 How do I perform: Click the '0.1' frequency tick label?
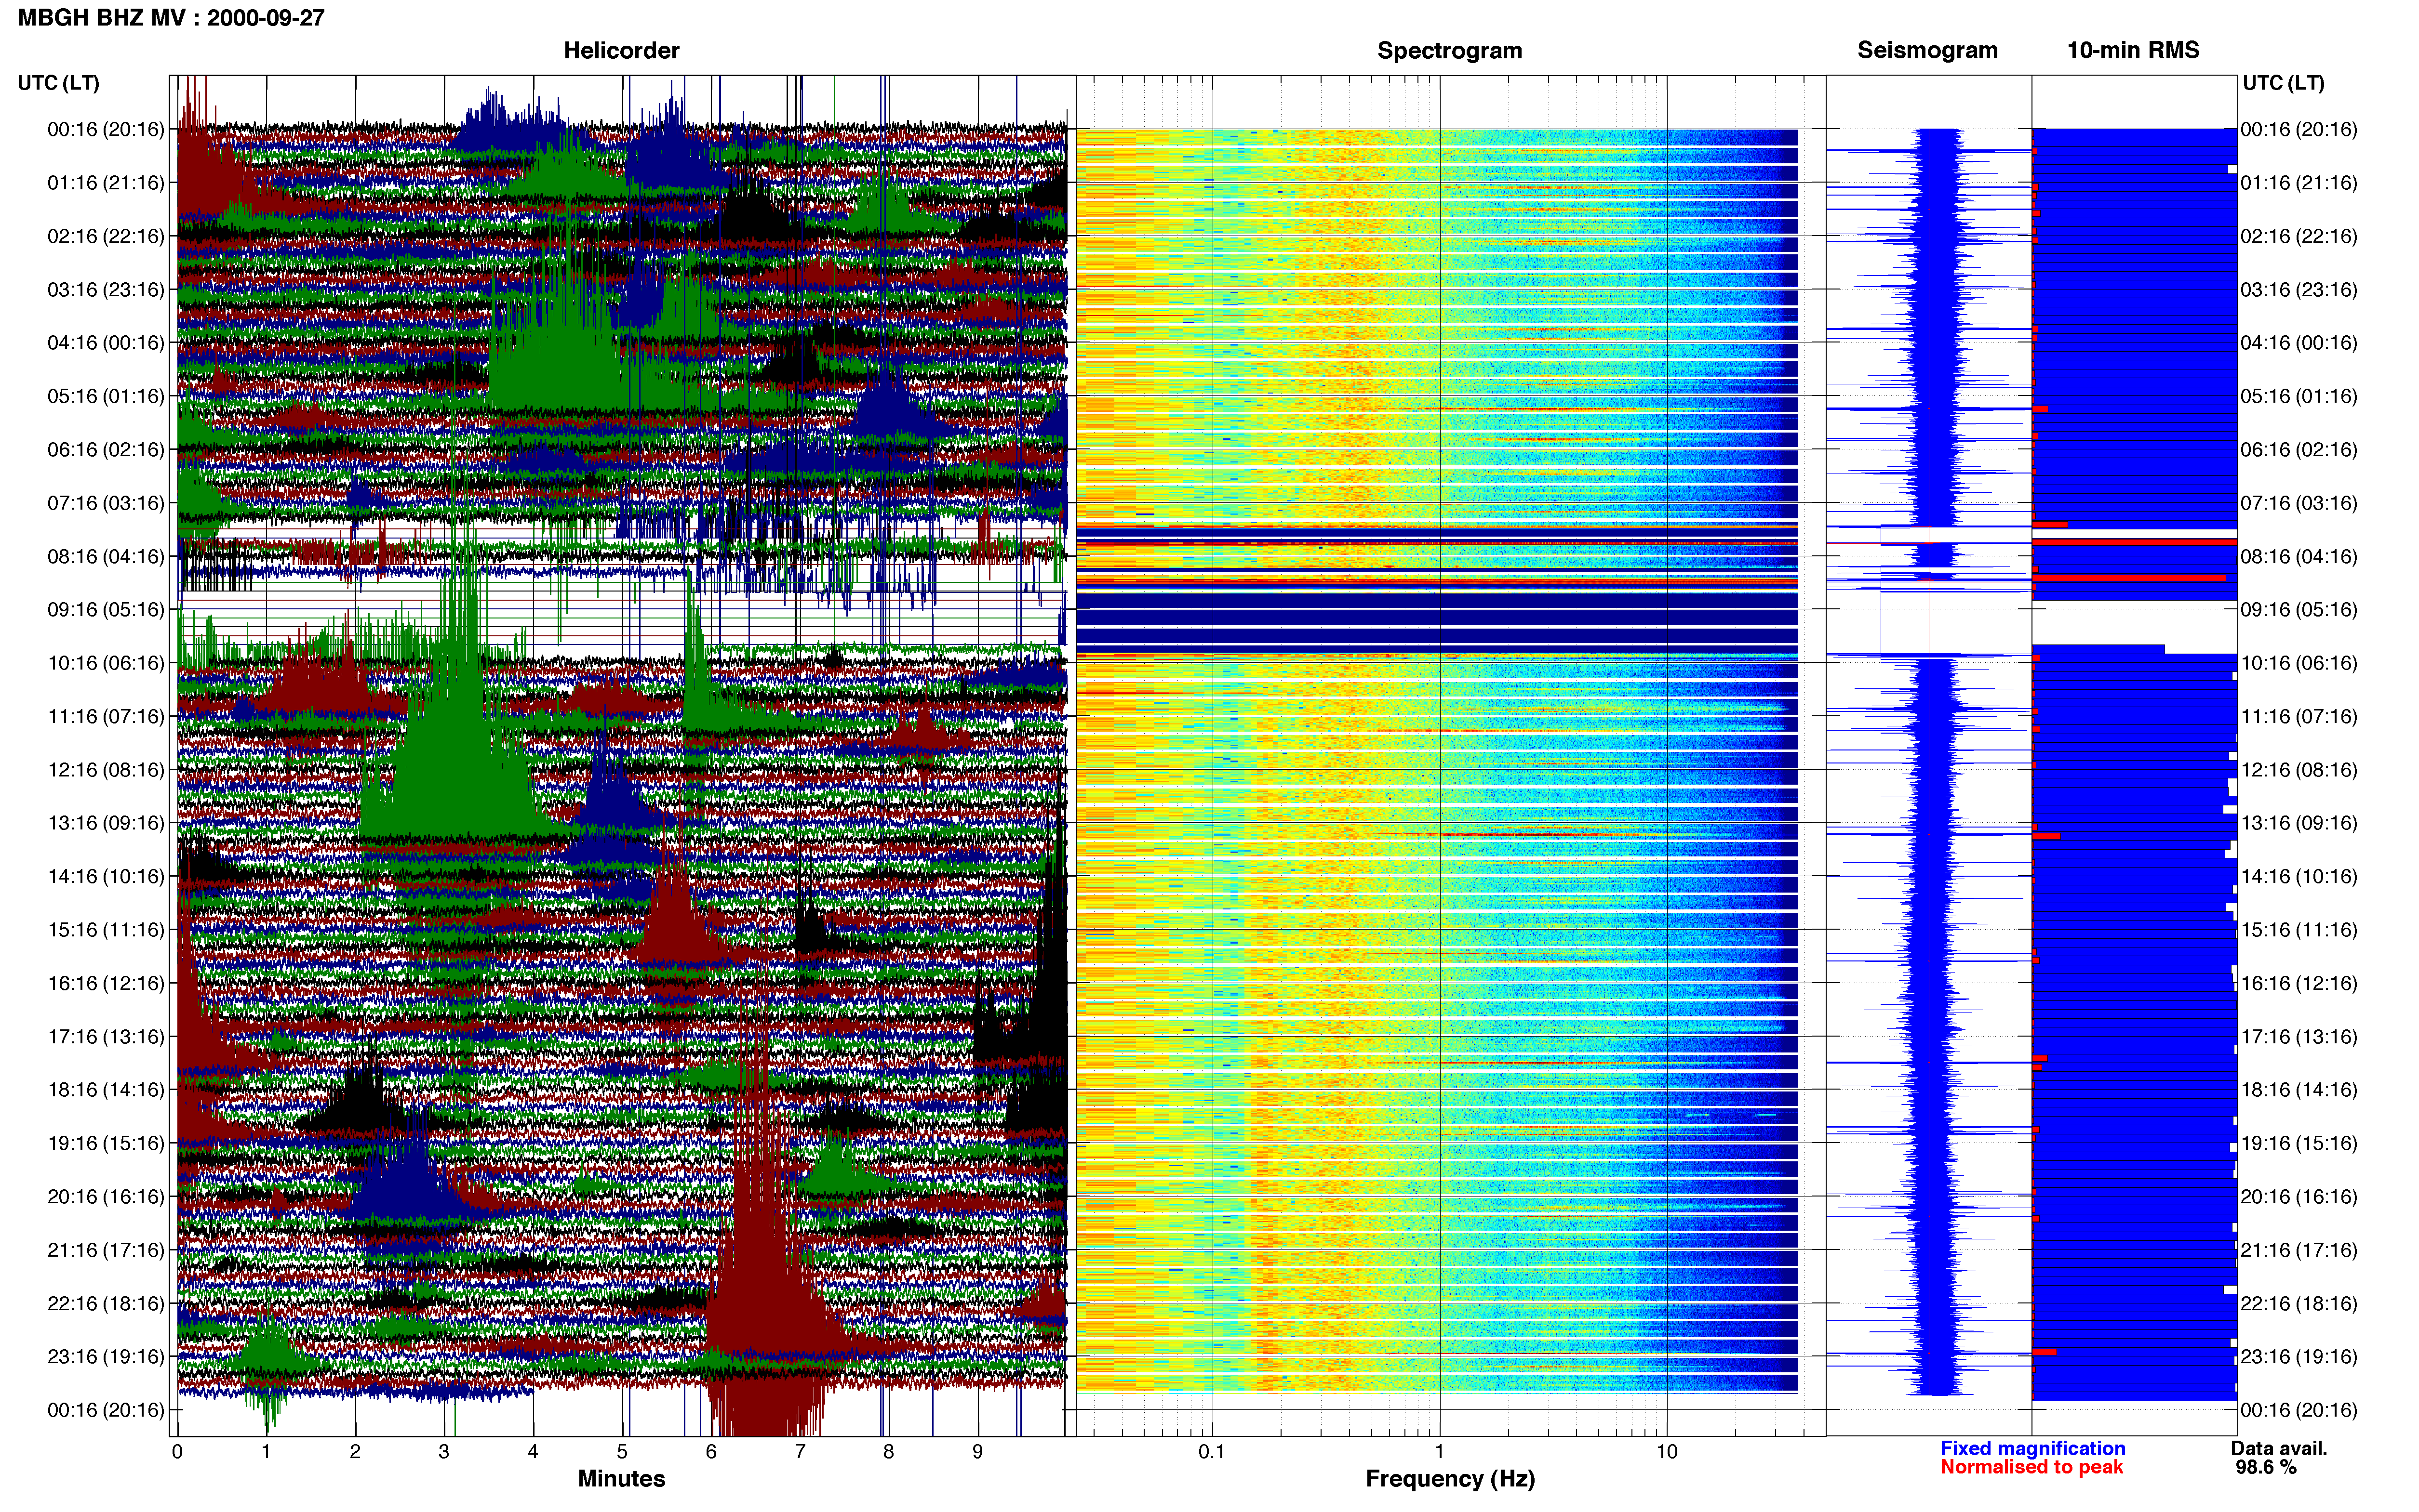point(1212,1452)
